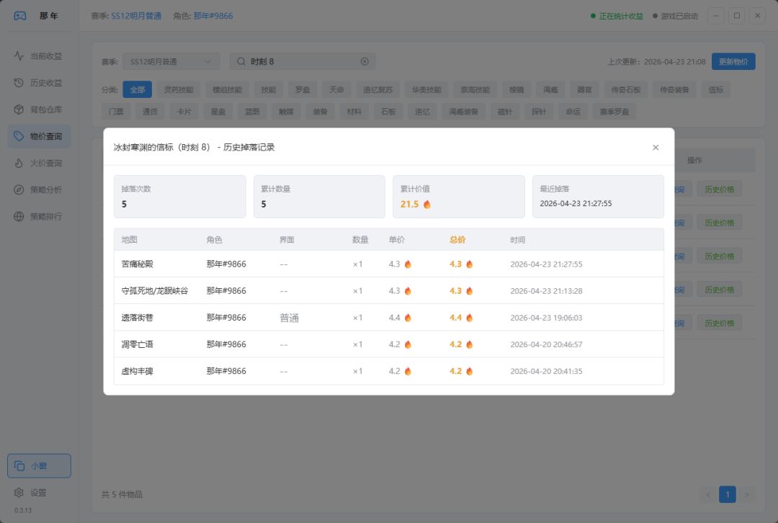Select the 全部 category filter

pos(137,90)
